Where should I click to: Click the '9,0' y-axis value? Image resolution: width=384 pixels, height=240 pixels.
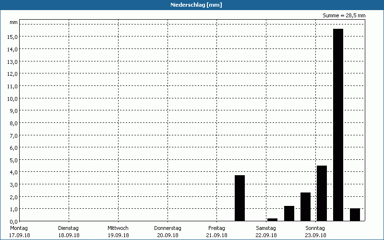click(x=13, y=111)
